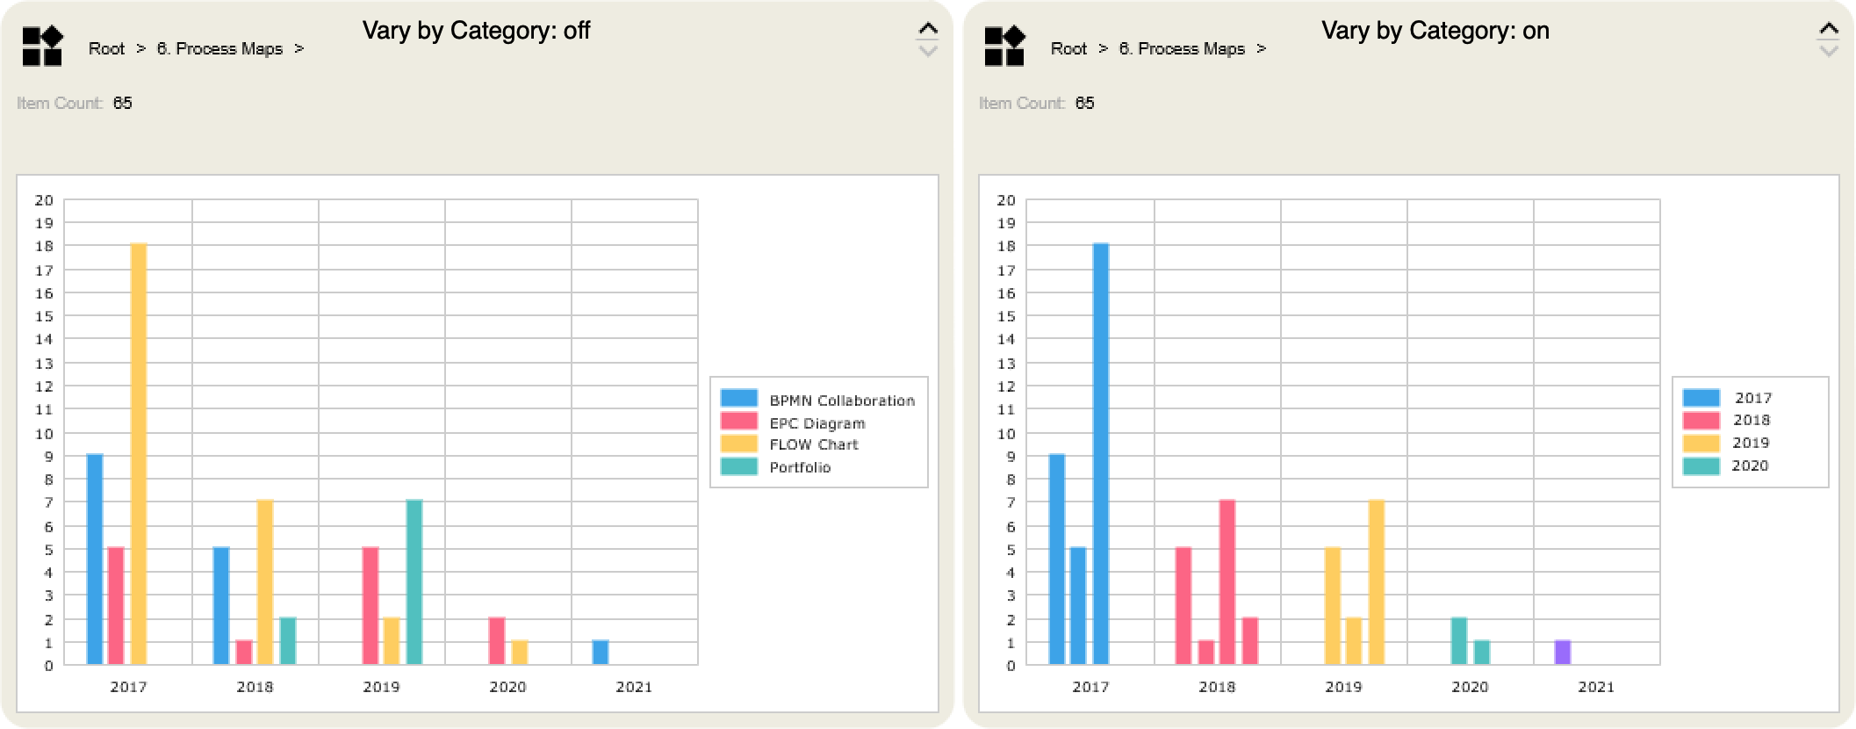Expand the right panel with the down chevron
This screenshot has height=729, width=1856.
pyautogui.click(x=1828, y=52)
